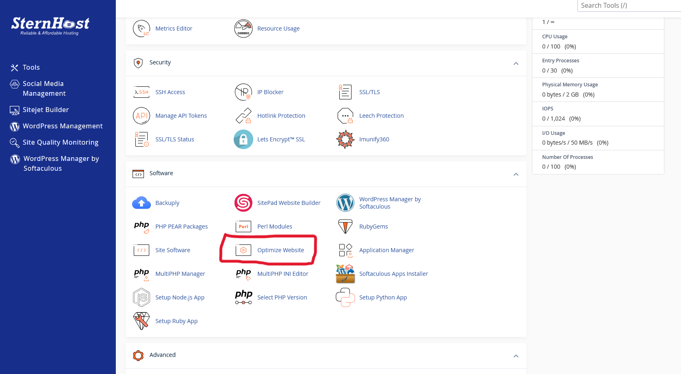Click the Setup Node.js App icon
Image resolution: width=681 pixels, height=374 pixels.
click(x=141, y=297)
